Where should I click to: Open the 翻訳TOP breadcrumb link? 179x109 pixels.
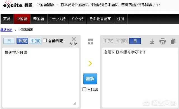[6, 30]
